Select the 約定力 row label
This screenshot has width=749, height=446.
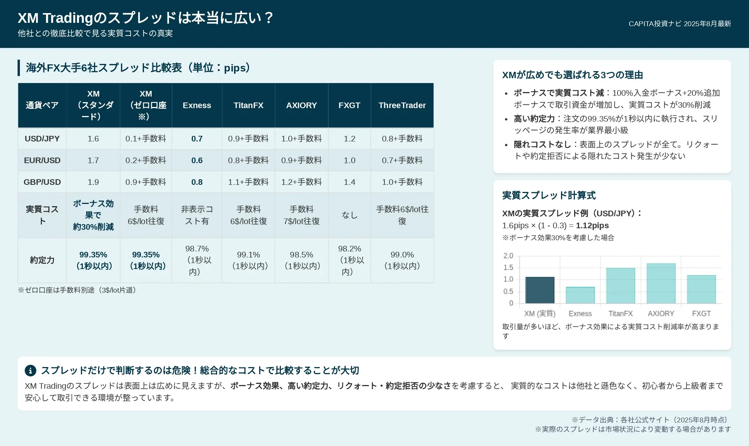[42, 260]
